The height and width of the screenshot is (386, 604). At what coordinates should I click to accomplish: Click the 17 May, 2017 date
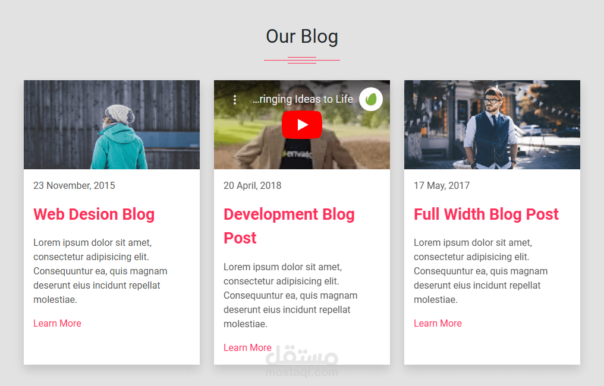point(442,185)
